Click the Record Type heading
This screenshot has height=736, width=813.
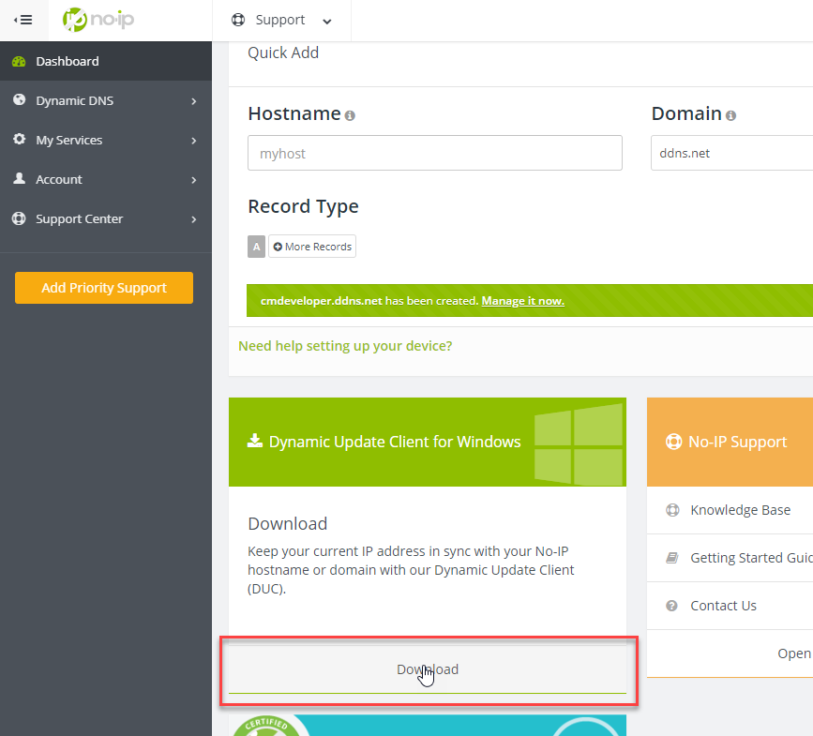[303, 206]
